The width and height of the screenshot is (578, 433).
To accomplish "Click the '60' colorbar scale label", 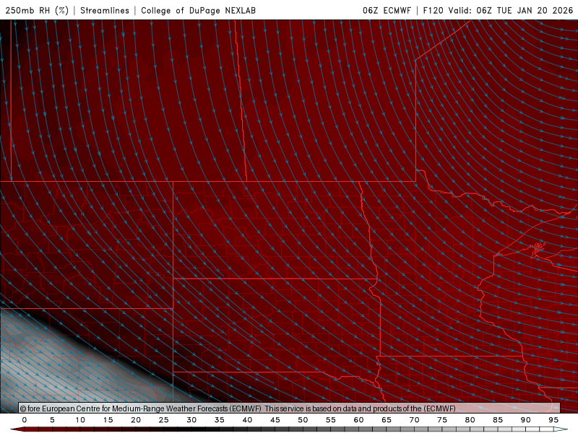I will [x=358, y=420].
